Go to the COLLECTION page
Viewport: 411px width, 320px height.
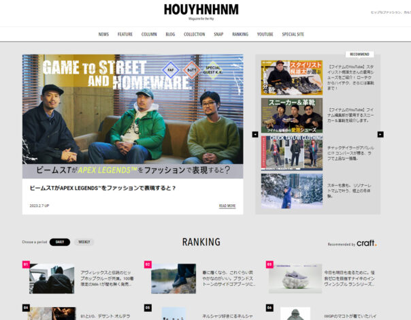194,34
